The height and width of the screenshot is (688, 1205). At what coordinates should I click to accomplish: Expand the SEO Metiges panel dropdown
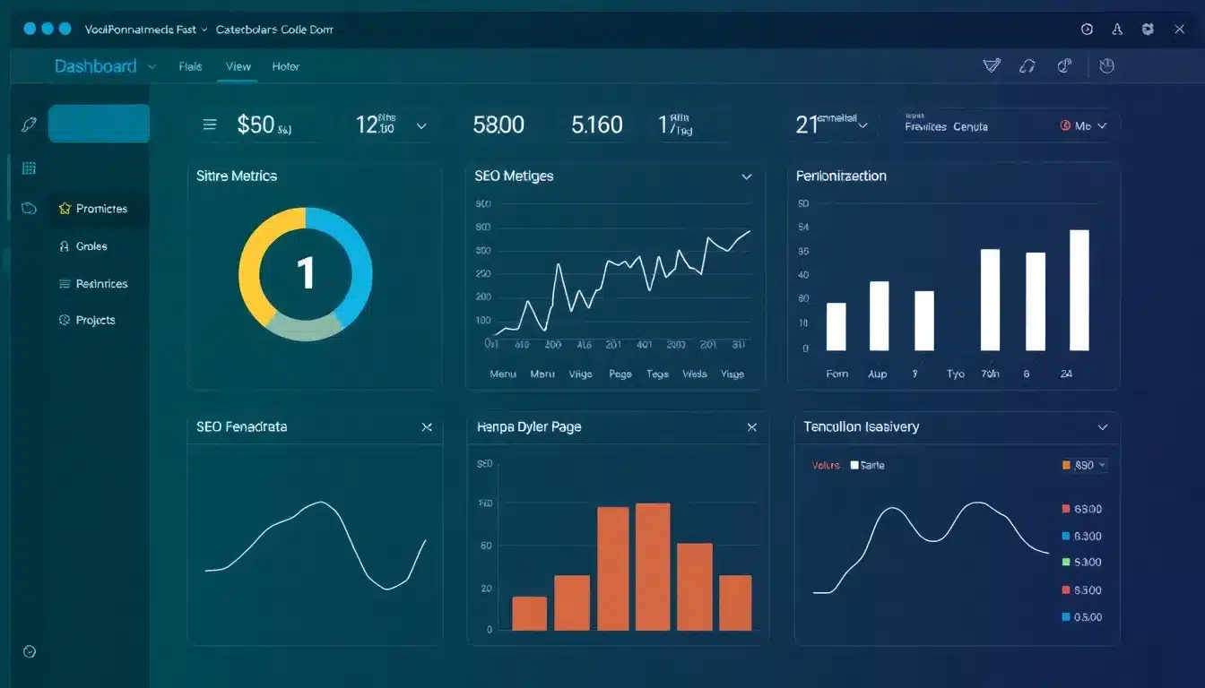747,176
